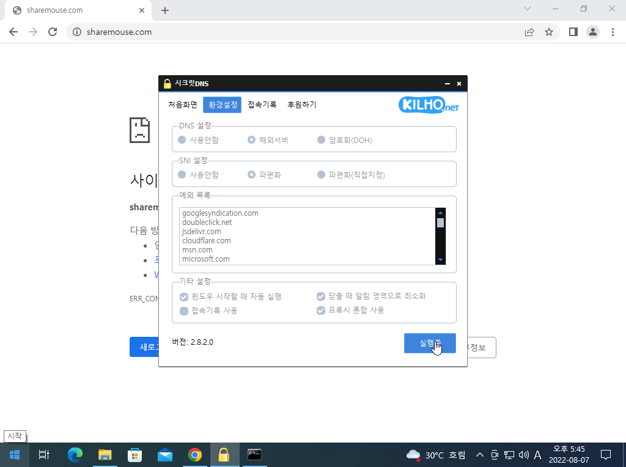Image resolution: width=626 pixels, height=467 pixels.
Task: Open File Explorer from the taskbar
Action: click(105, 455)
